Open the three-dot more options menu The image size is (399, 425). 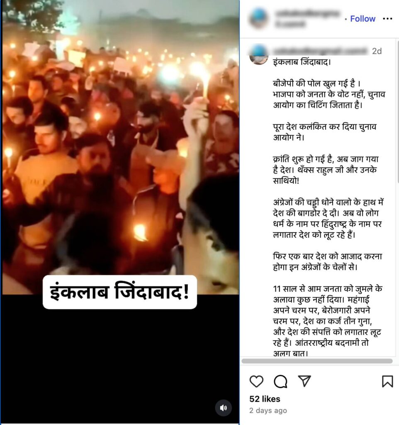pos(387,19)
